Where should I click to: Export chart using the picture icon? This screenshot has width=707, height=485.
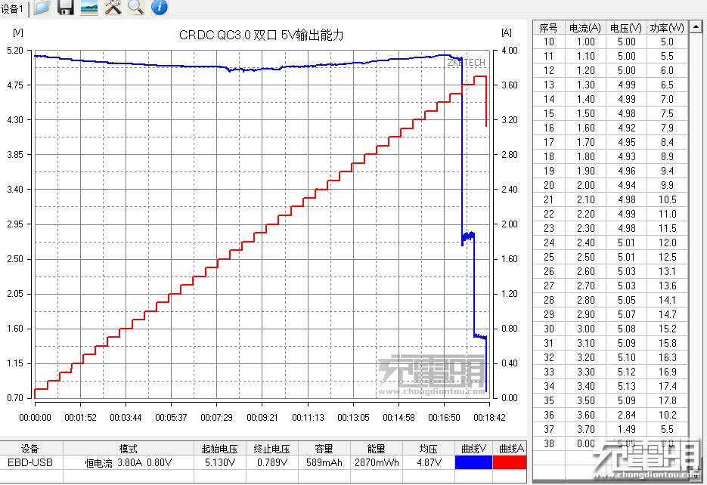point(88,8)
